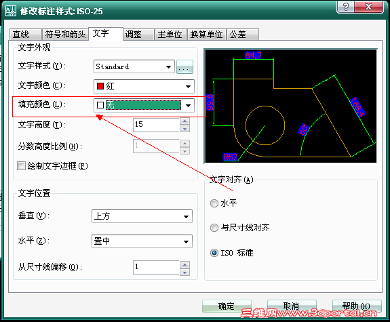This screenshot has width=390, height=322.
Task: Select 与尺寸线对齐 radio button
Action: (x=214, y=228)
